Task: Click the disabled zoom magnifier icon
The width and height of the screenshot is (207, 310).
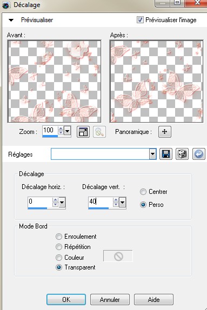Action: [x=99, y=132]
